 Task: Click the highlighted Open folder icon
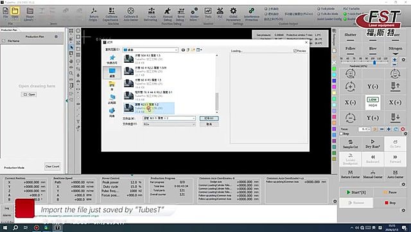[x=15, y=13]
